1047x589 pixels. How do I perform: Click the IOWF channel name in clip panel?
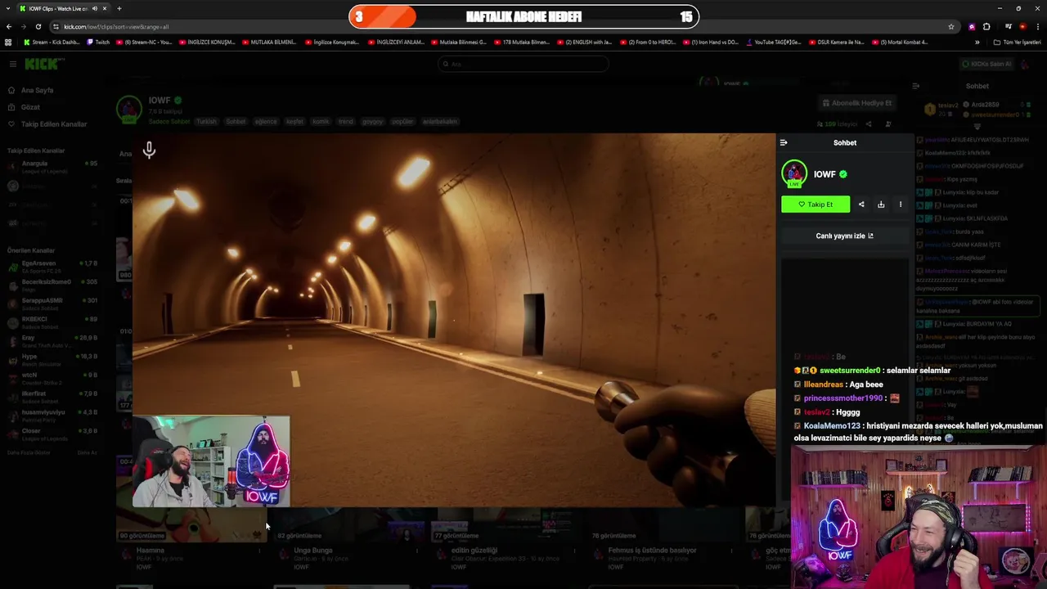coord(825,174)
